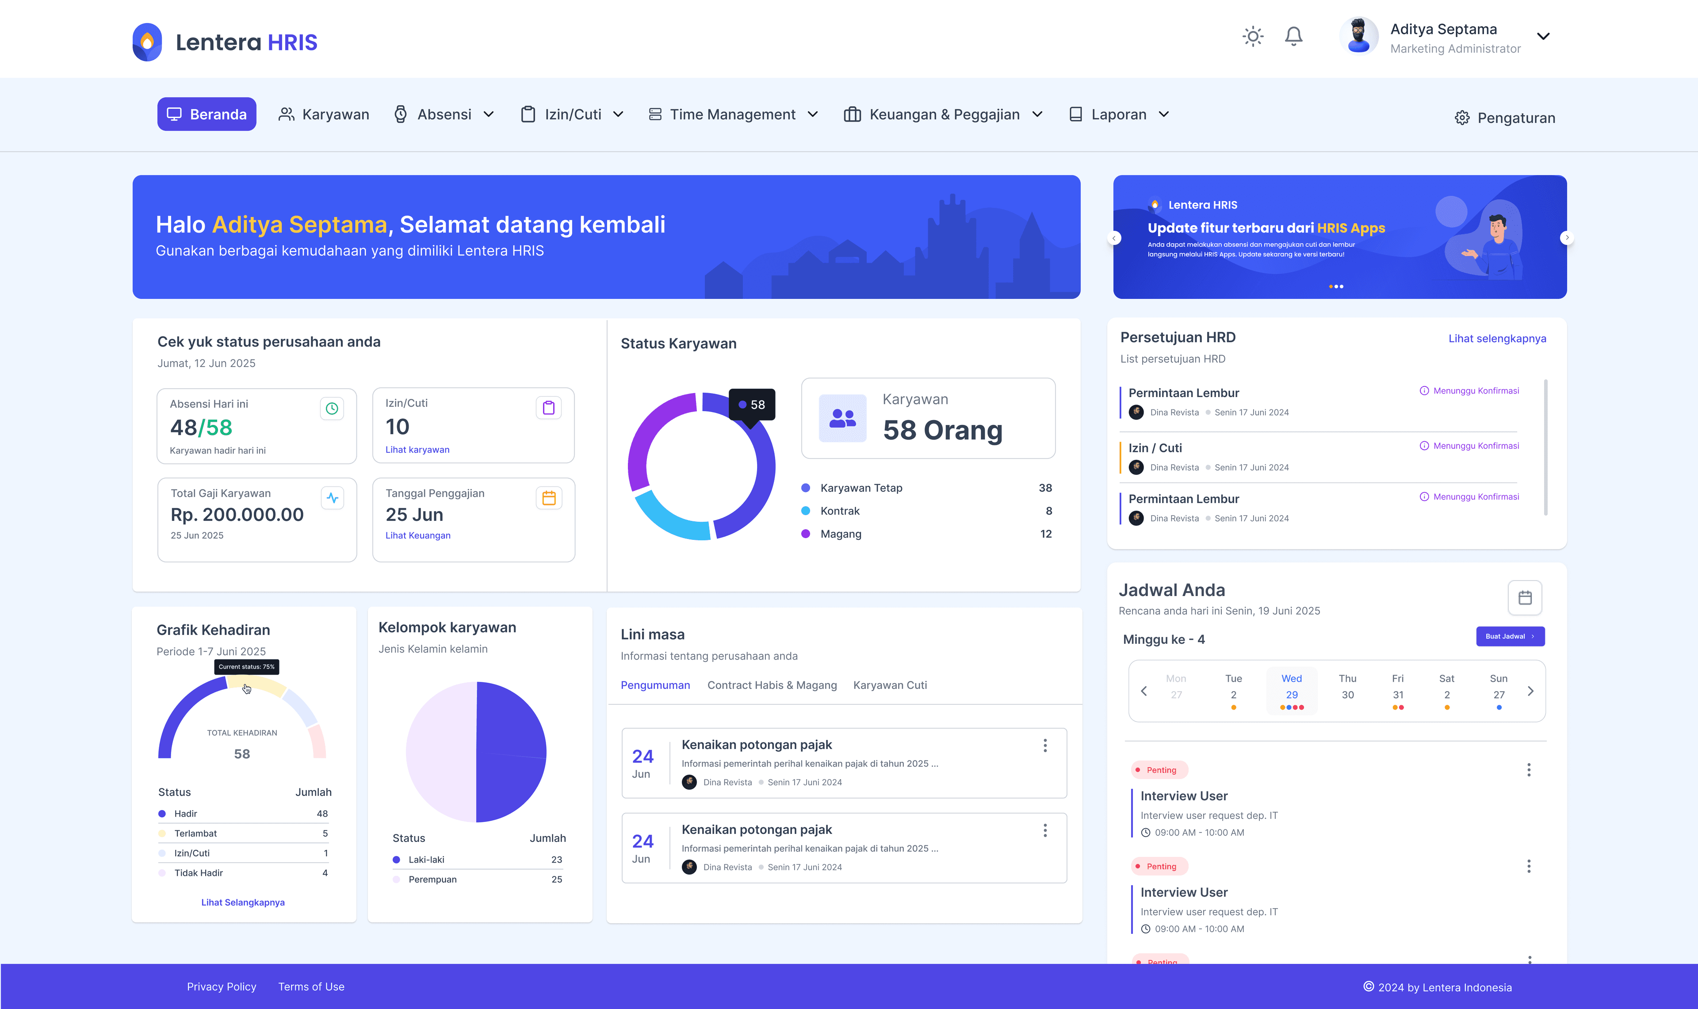Click the Kontrak legend color dot
This screenshot has width=1698, height=1009.
click(x=806, y=511)
